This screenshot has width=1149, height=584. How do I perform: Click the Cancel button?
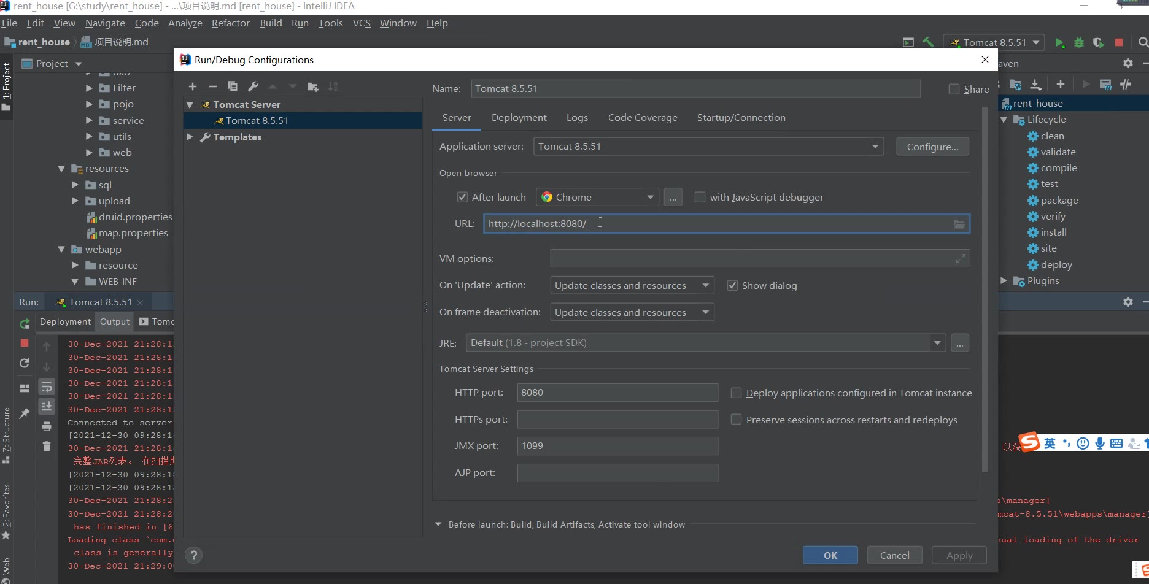pos(894,555)
